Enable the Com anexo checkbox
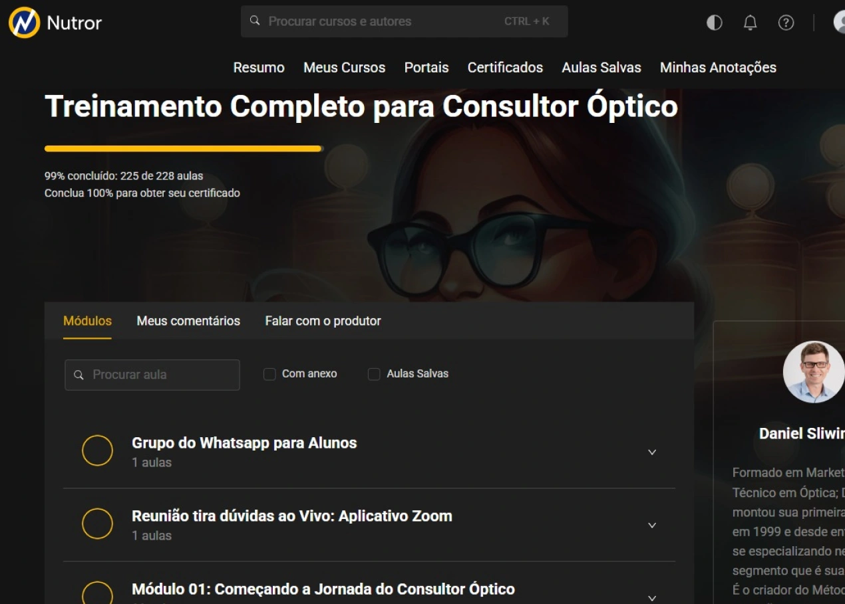Viewport: 845px width, 604px height. click(269, 374)
